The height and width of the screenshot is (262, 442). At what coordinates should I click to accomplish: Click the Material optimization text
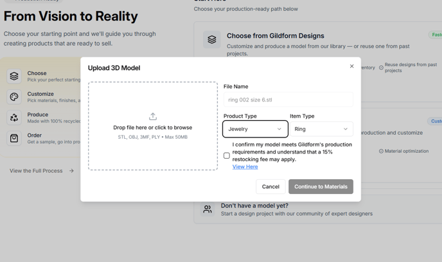coord(407,152)
